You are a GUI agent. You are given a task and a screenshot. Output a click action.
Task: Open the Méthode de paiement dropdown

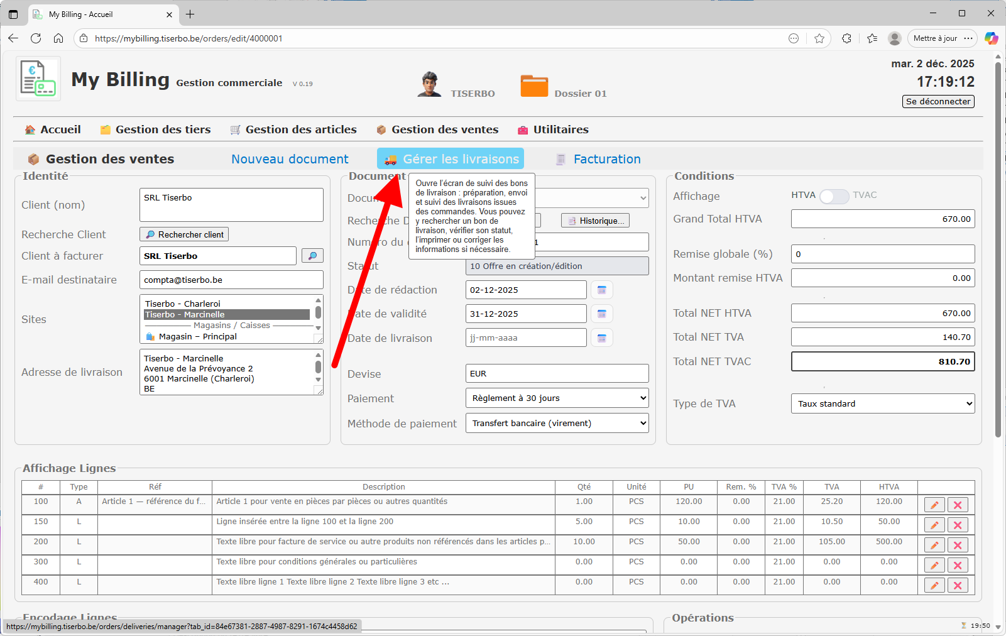pos(557,423)
